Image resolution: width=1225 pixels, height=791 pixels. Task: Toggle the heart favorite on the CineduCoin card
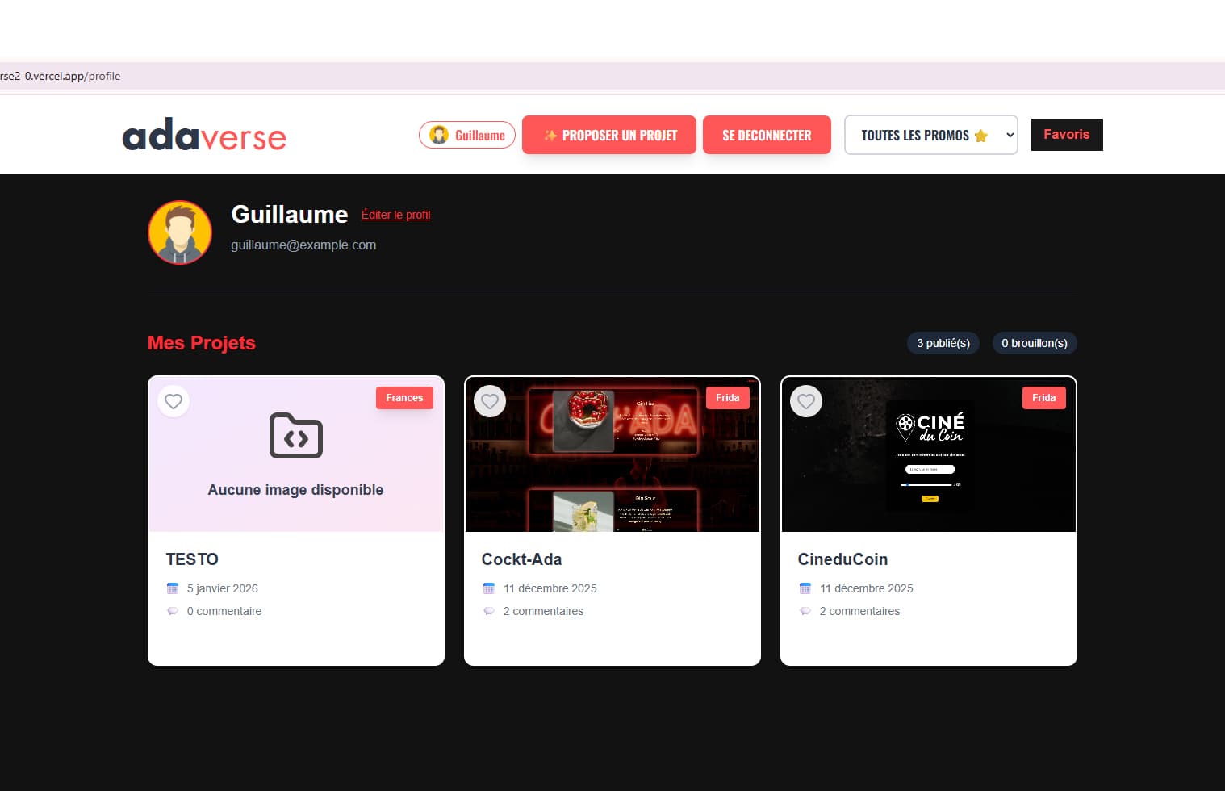point(806,401)
